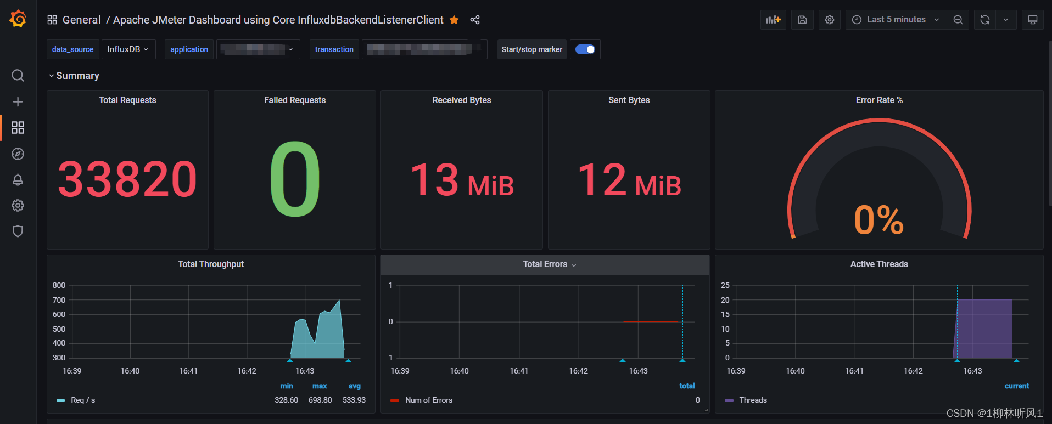Open the Explore compass icon

coord(18,154)
